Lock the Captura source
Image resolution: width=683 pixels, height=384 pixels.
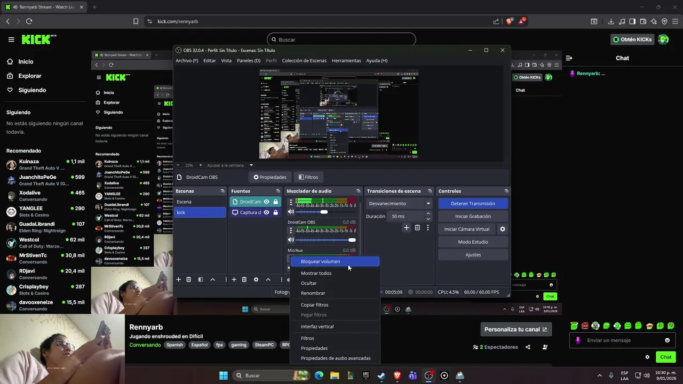(x=275, y=212)
